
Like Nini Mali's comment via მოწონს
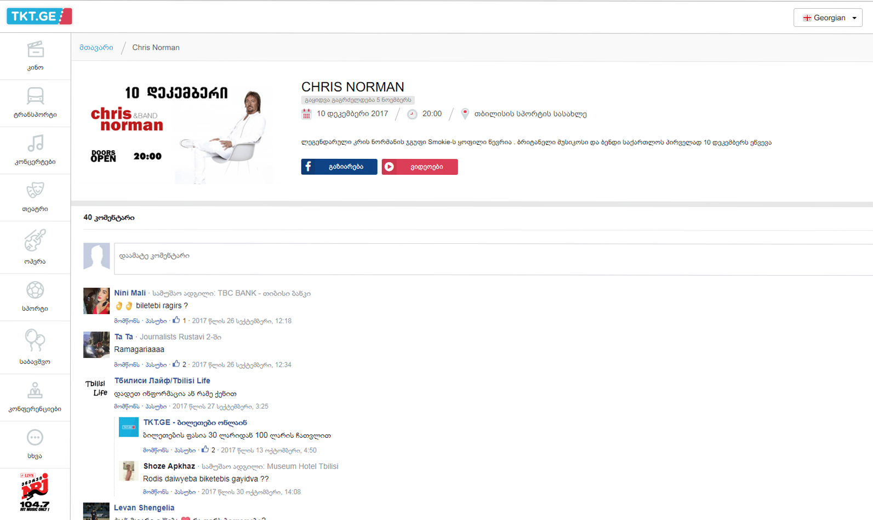pyautogui.click(x=127, y=321)
